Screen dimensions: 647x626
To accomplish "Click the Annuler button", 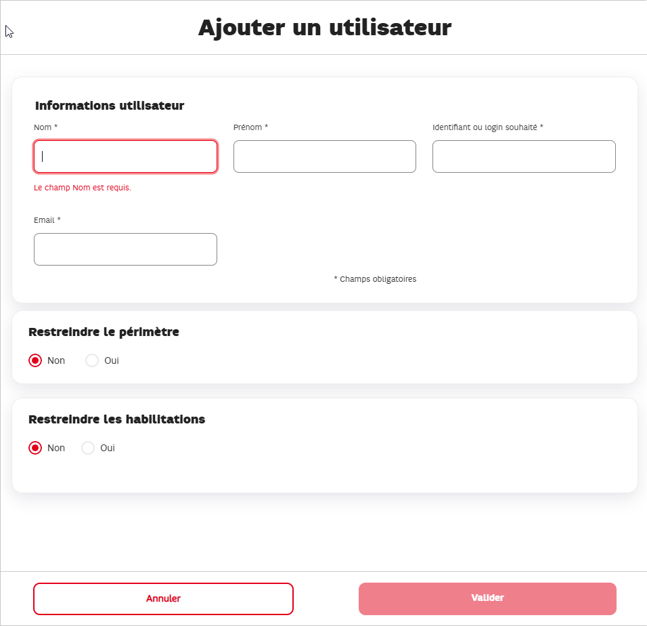I will pos(163,599).
